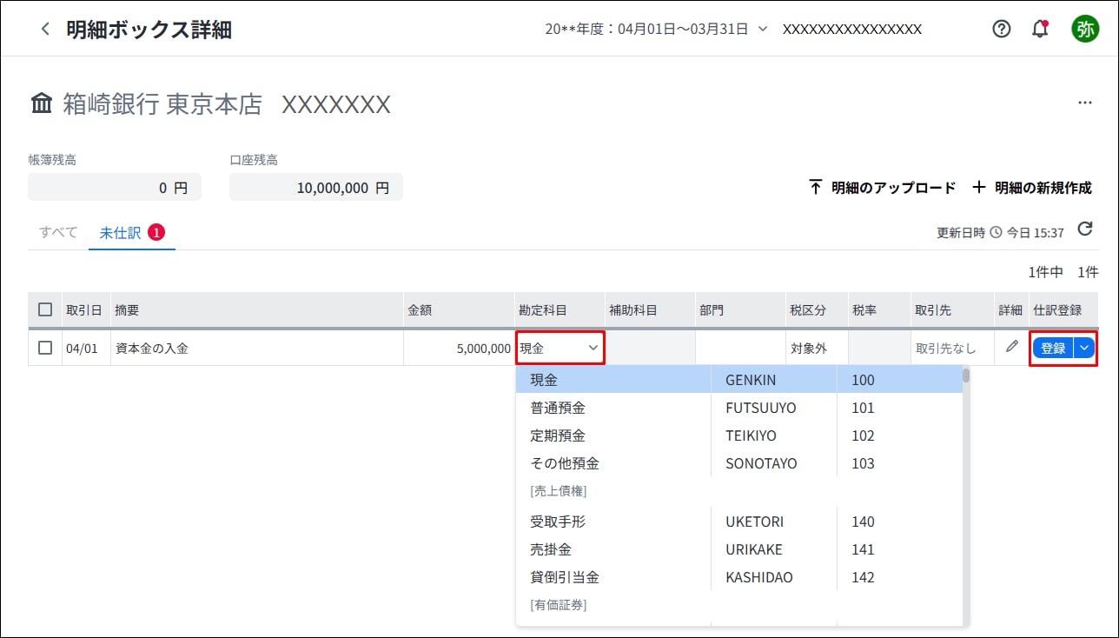Click the 更新日時 今日 15:37 label
Screen dimensions: 1119x638
click(x=1000, y=232)
